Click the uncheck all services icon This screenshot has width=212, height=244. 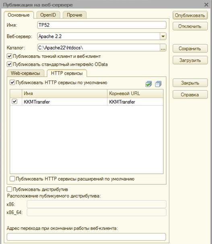coord(158,84)
